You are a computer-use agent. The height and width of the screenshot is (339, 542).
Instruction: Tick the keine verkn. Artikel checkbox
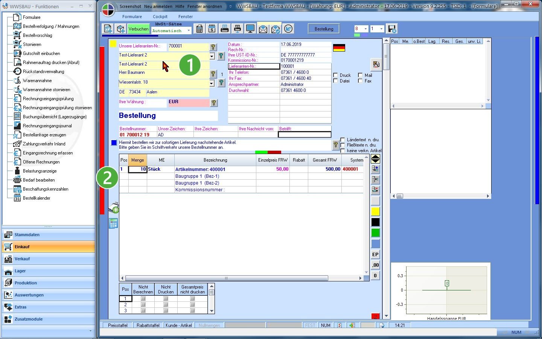343,151
